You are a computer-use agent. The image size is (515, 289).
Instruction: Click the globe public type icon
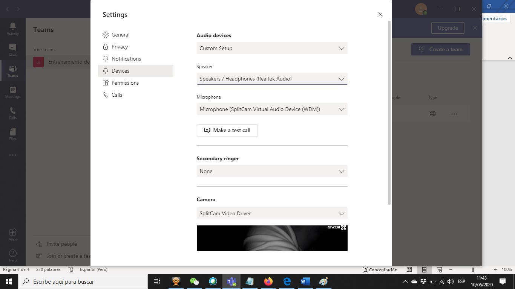tap(433, 114)
